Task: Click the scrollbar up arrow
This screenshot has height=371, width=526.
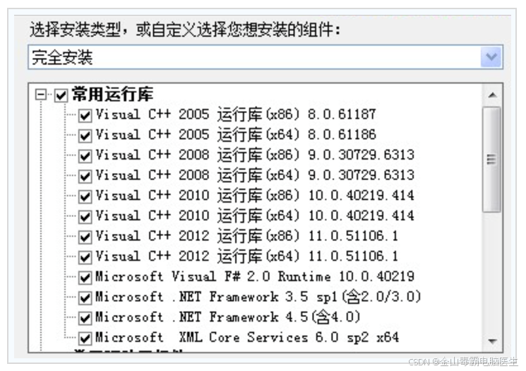Action: pos(492,95)
